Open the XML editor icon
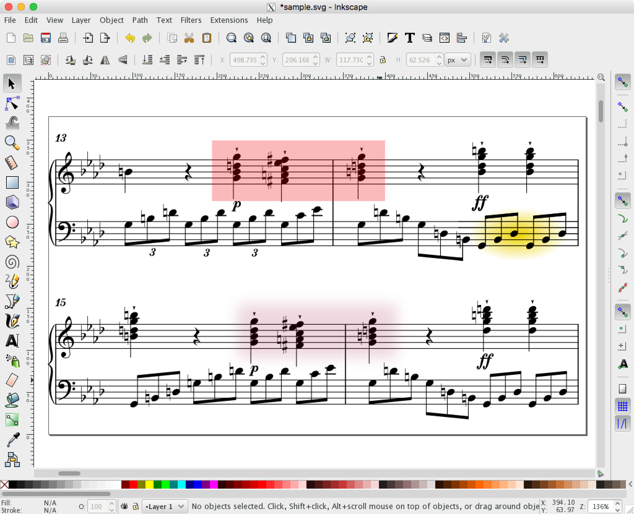634x514 pixels. pyautogui.click(x=445, y=38)
